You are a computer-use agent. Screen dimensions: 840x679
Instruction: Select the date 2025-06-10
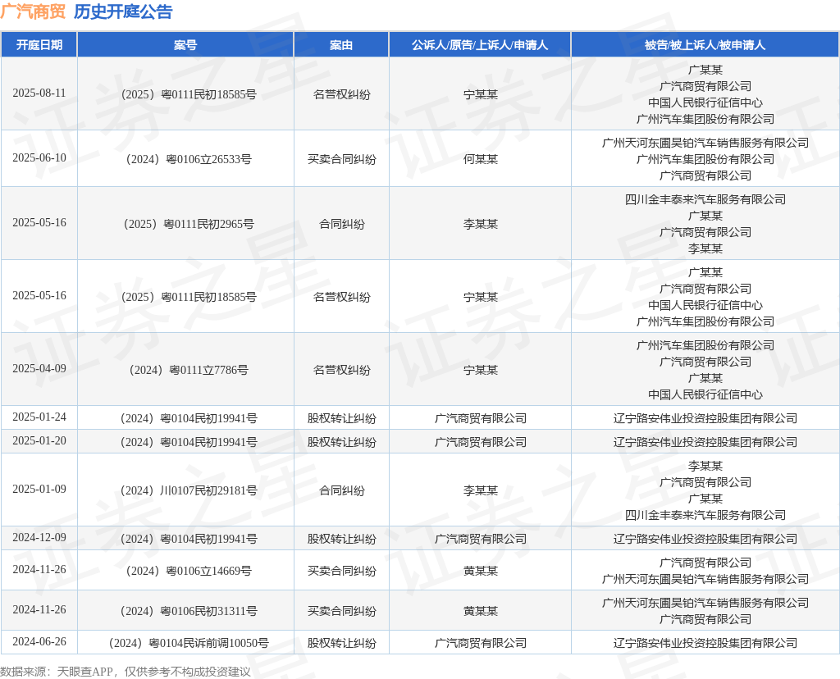39,158
